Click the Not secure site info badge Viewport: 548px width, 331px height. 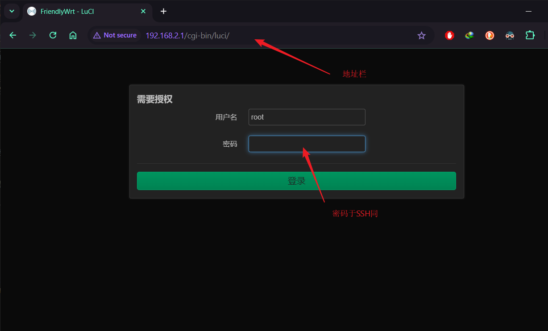115,35
